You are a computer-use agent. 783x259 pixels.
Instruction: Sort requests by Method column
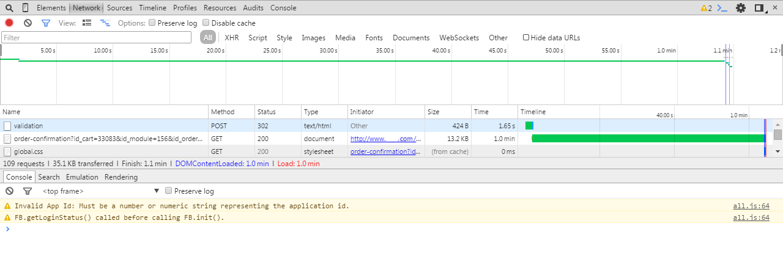231,112
